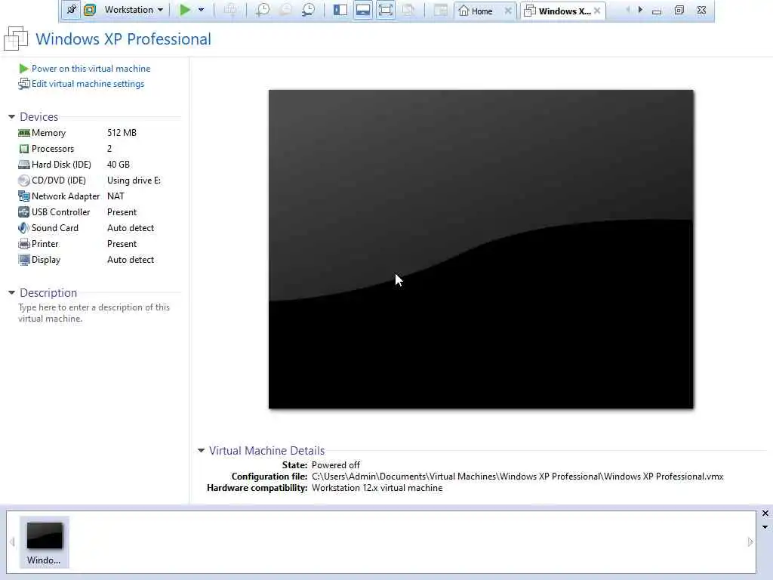
Task: Click the description text field
Action: coord(94,313)
